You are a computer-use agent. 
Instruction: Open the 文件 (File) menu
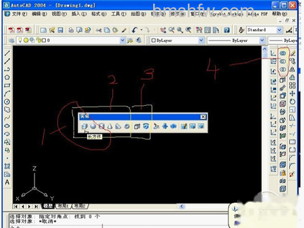click(x=19, y=14)
